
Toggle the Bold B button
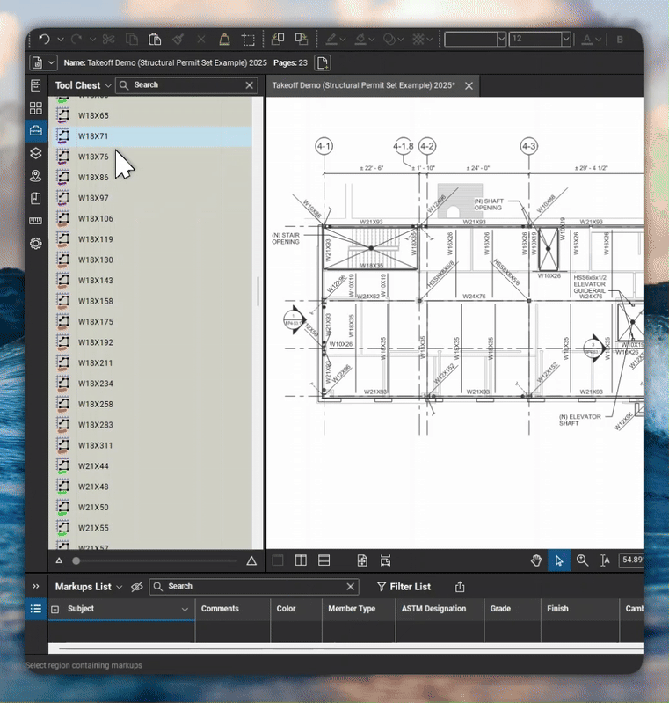tap(620, 40)
